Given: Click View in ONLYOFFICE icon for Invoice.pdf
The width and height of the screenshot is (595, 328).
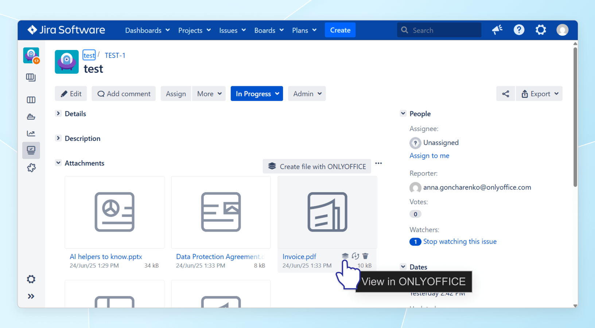Looking at the screenshot, I should pyautogui.click(x=345, y=256).
